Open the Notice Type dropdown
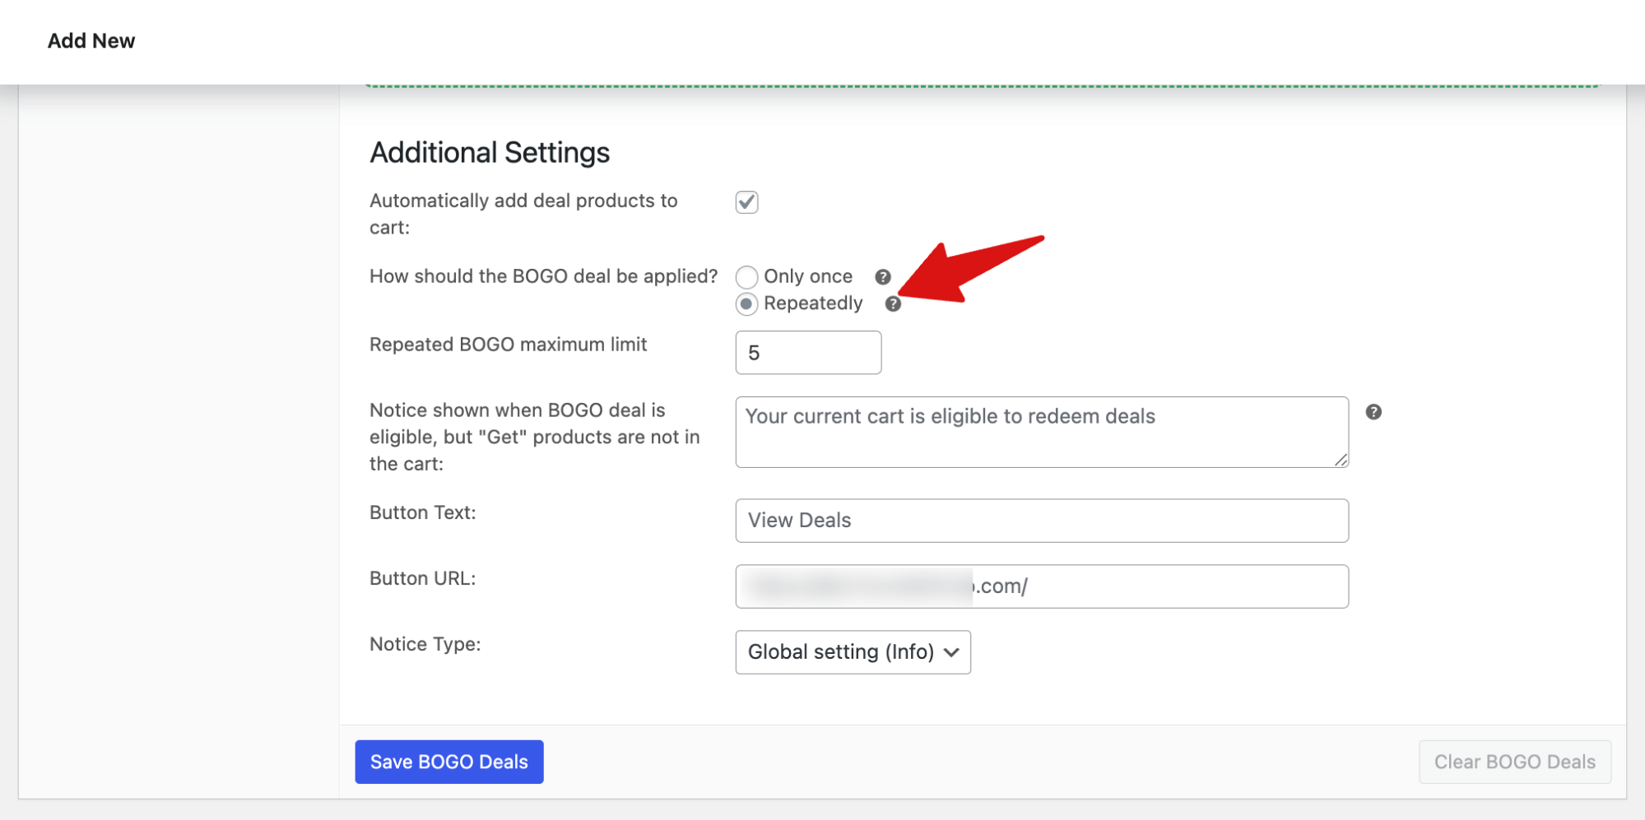 [853, 652]
